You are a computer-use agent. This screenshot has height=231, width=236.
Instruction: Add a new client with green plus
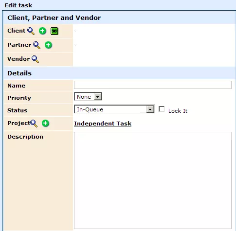click(x=42, y=31)
